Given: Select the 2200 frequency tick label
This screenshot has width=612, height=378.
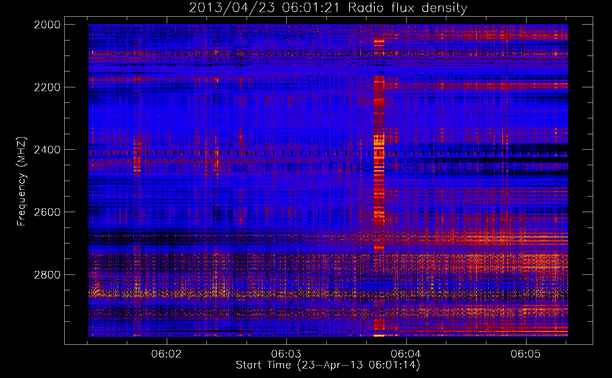Looking at the screenshot, I should 47,87.
